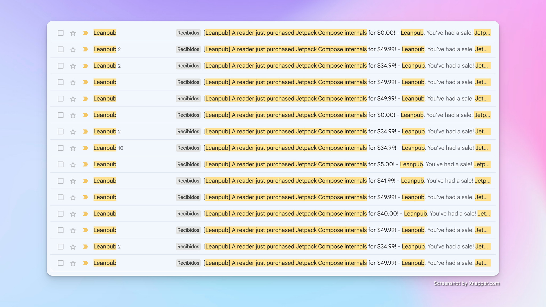
Task: Star the topmost email in the list
Action: 73,33
